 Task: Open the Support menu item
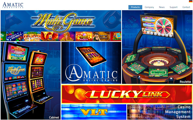pyautogui.click(x=173, y=7)
